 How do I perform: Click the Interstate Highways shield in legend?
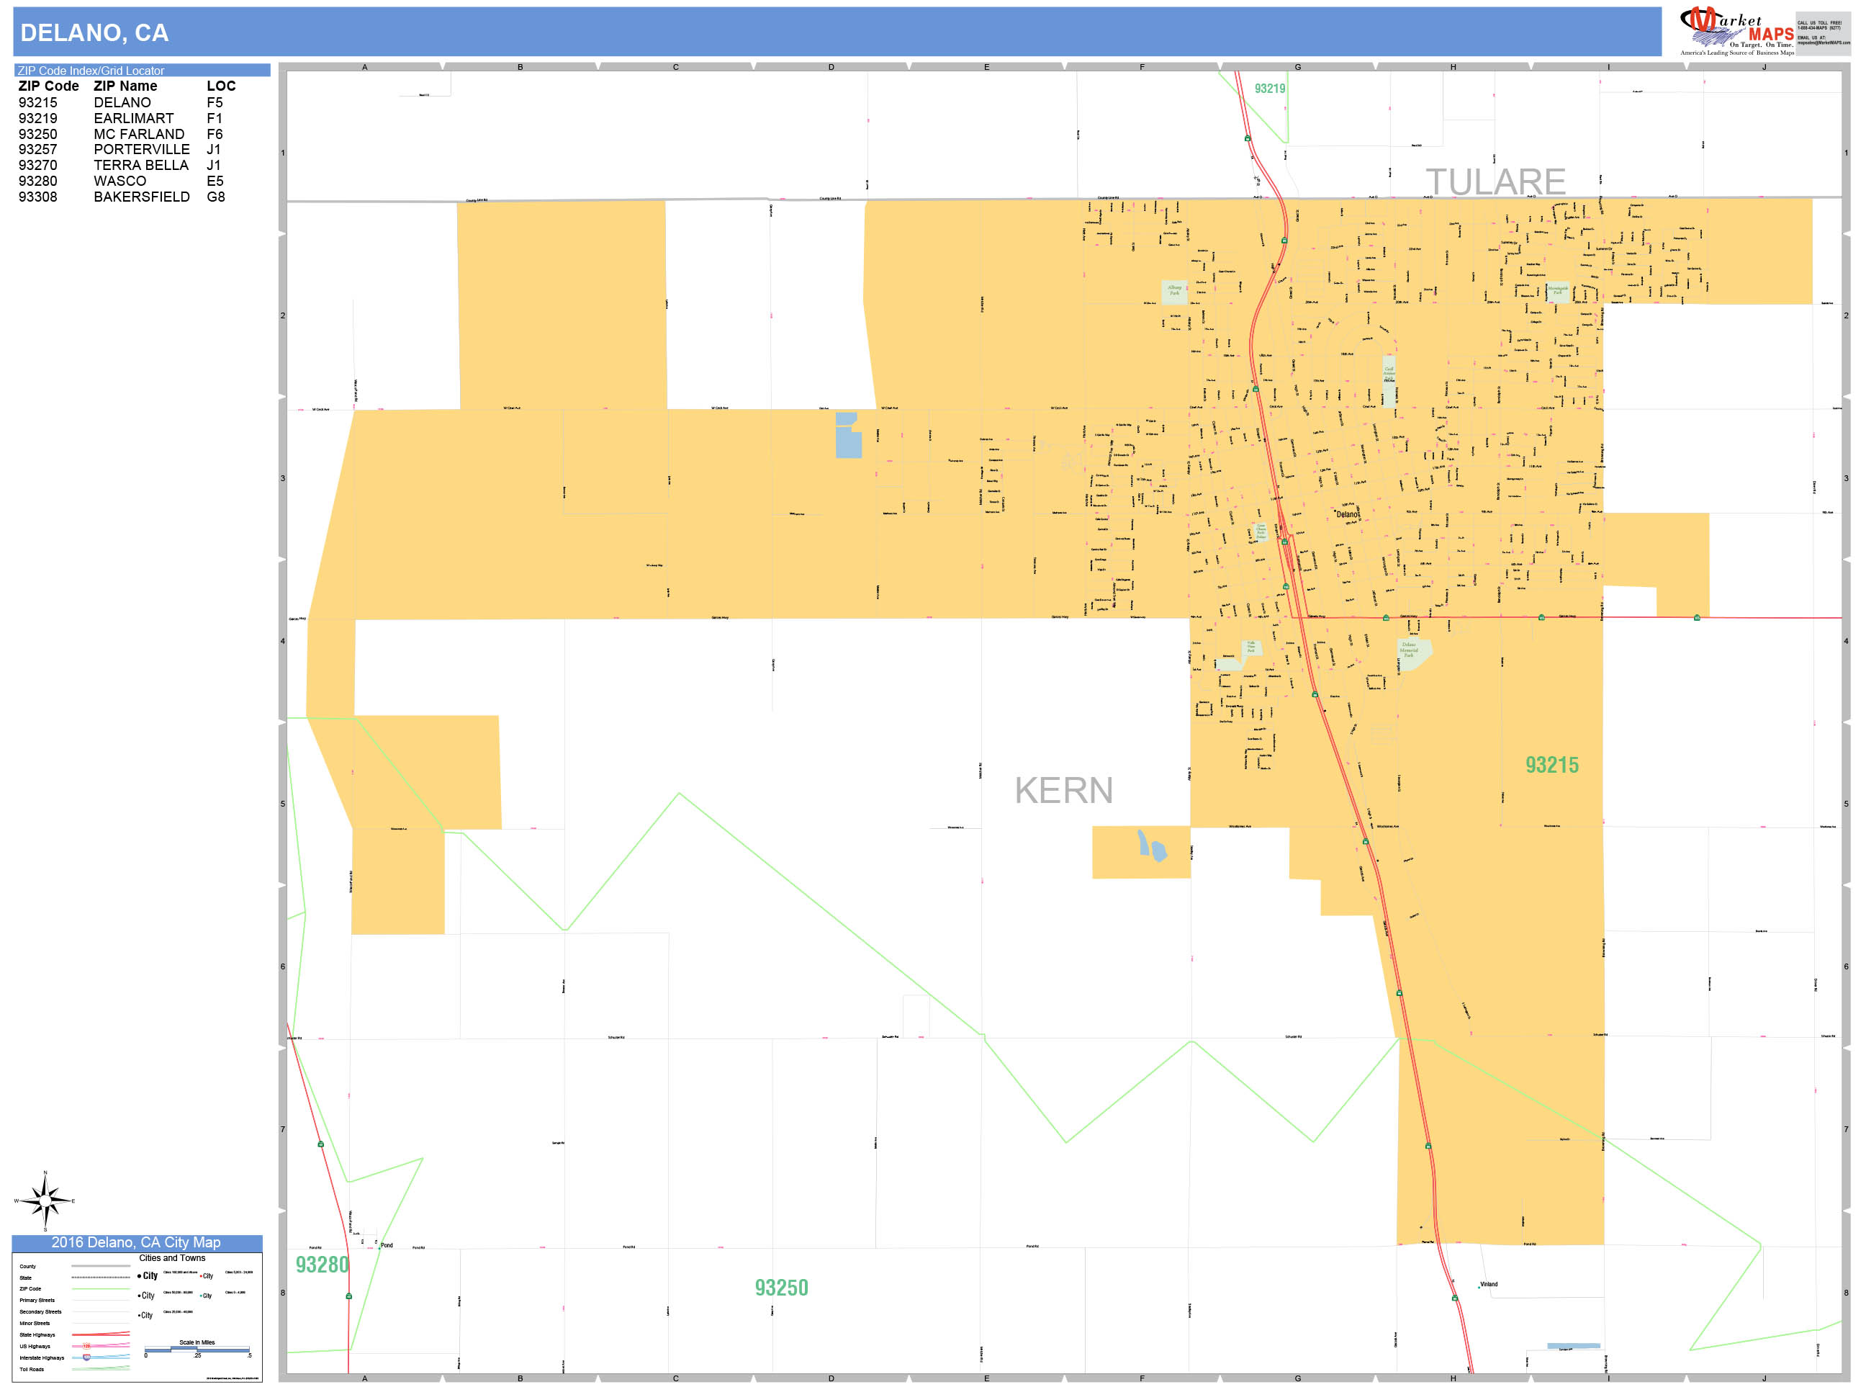click(x=86, y=1358)
